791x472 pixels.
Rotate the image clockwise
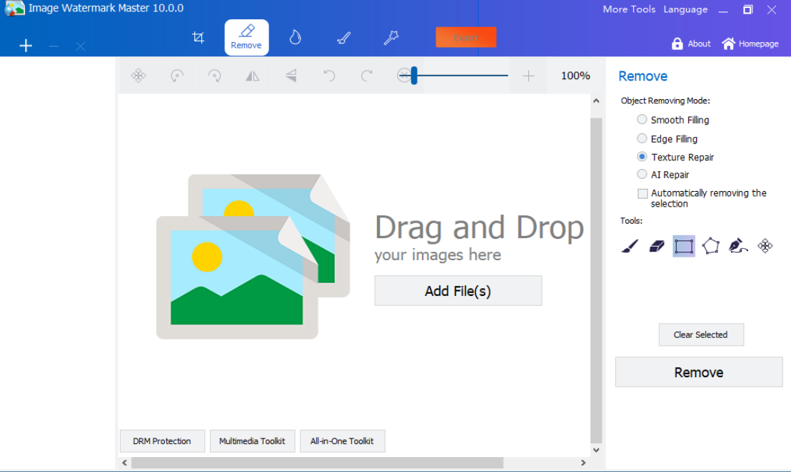point(214,76)
